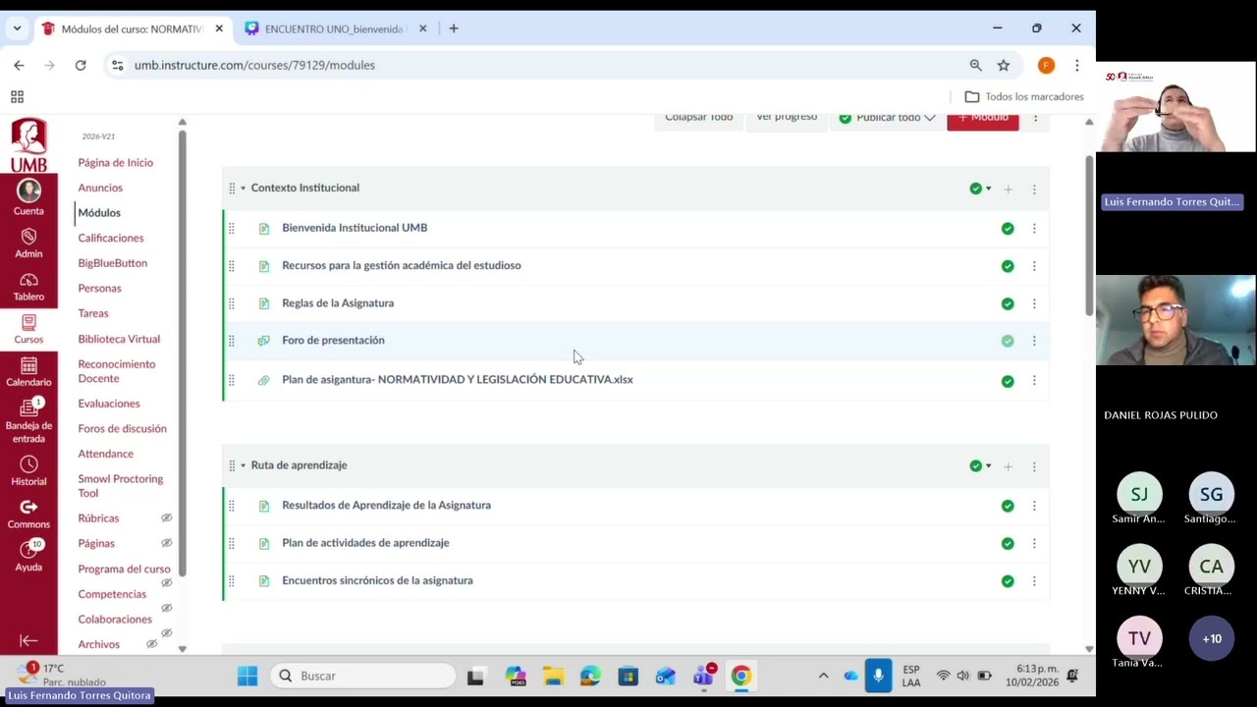1257x707 pixels.
Task: Open the Cuenta avatar in Canvas sidebar
Action: pos(28,190)
